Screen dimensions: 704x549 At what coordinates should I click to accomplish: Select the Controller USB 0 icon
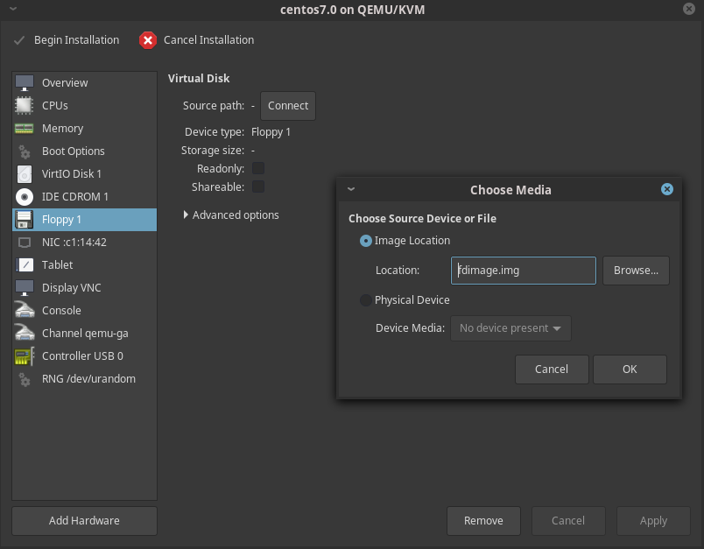click(x=25, y=355)
